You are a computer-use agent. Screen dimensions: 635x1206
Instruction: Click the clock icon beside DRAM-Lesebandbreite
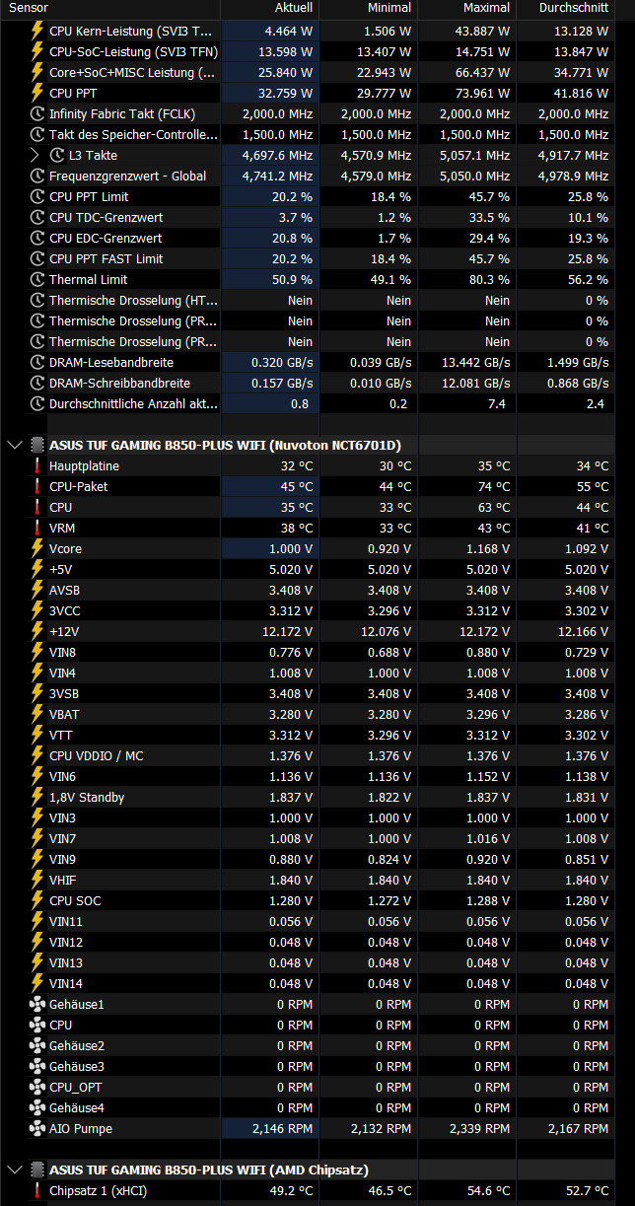click(x=37, y=362)
